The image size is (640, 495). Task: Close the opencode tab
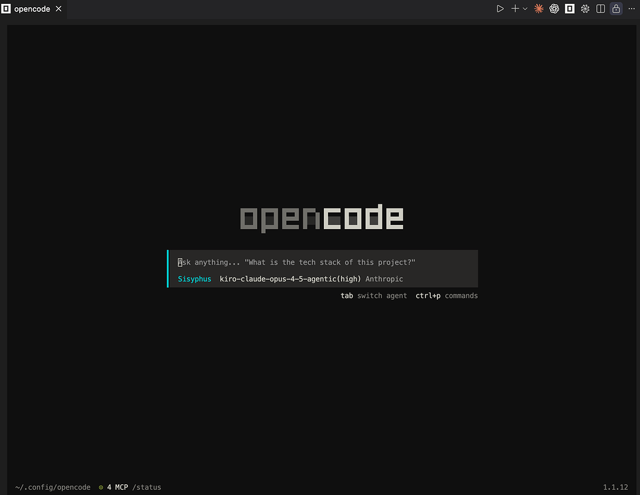click(59, 9)
